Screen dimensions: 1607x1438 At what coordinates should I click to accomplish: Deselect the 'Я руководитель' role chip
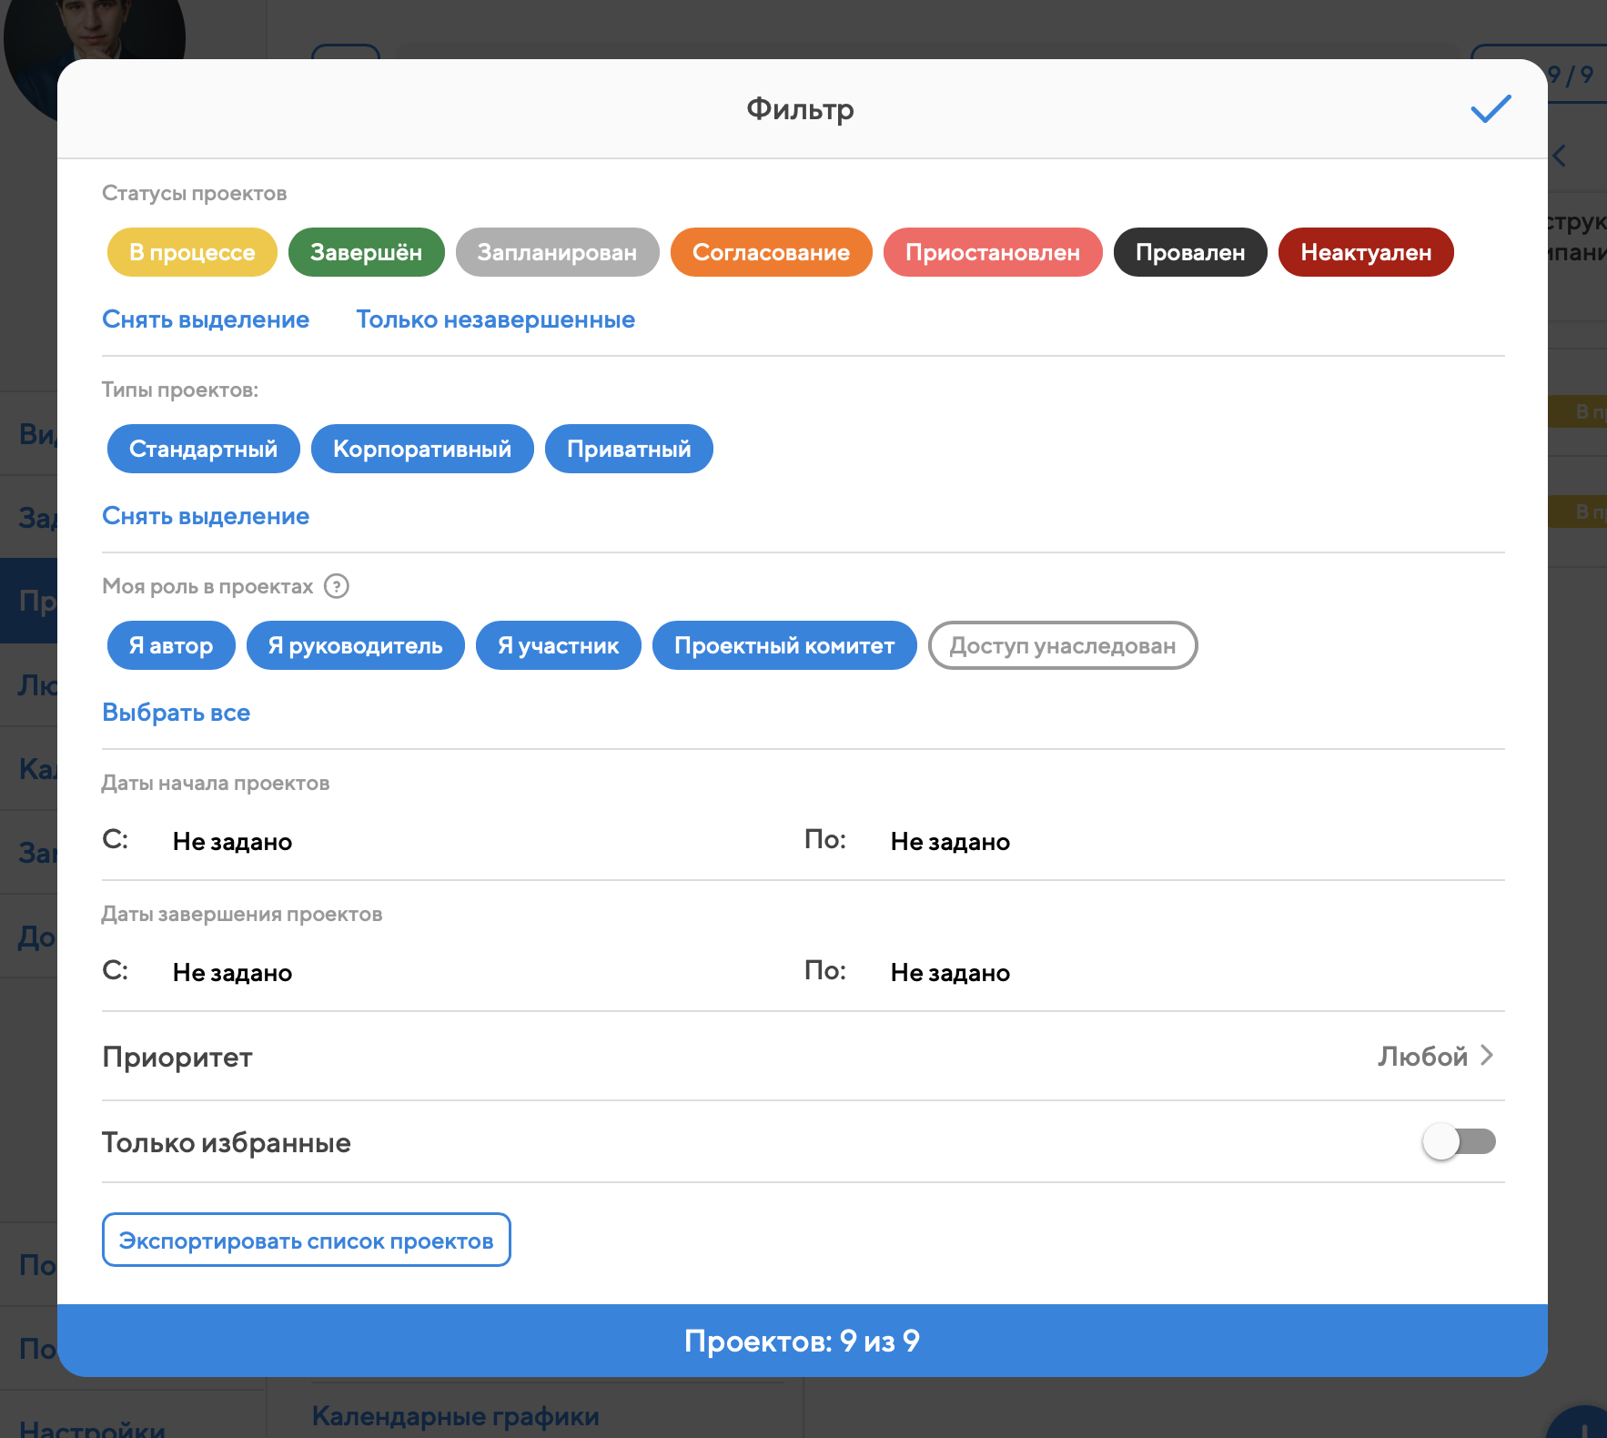[x=355, y=645]
